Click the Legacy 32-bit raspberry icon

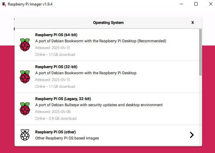click(x=25, y=108)
